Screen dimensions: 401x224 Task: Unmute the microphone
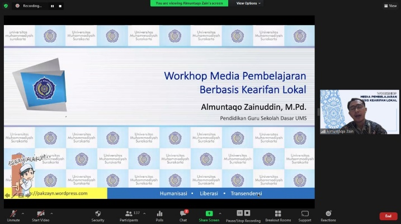point(13,216)
